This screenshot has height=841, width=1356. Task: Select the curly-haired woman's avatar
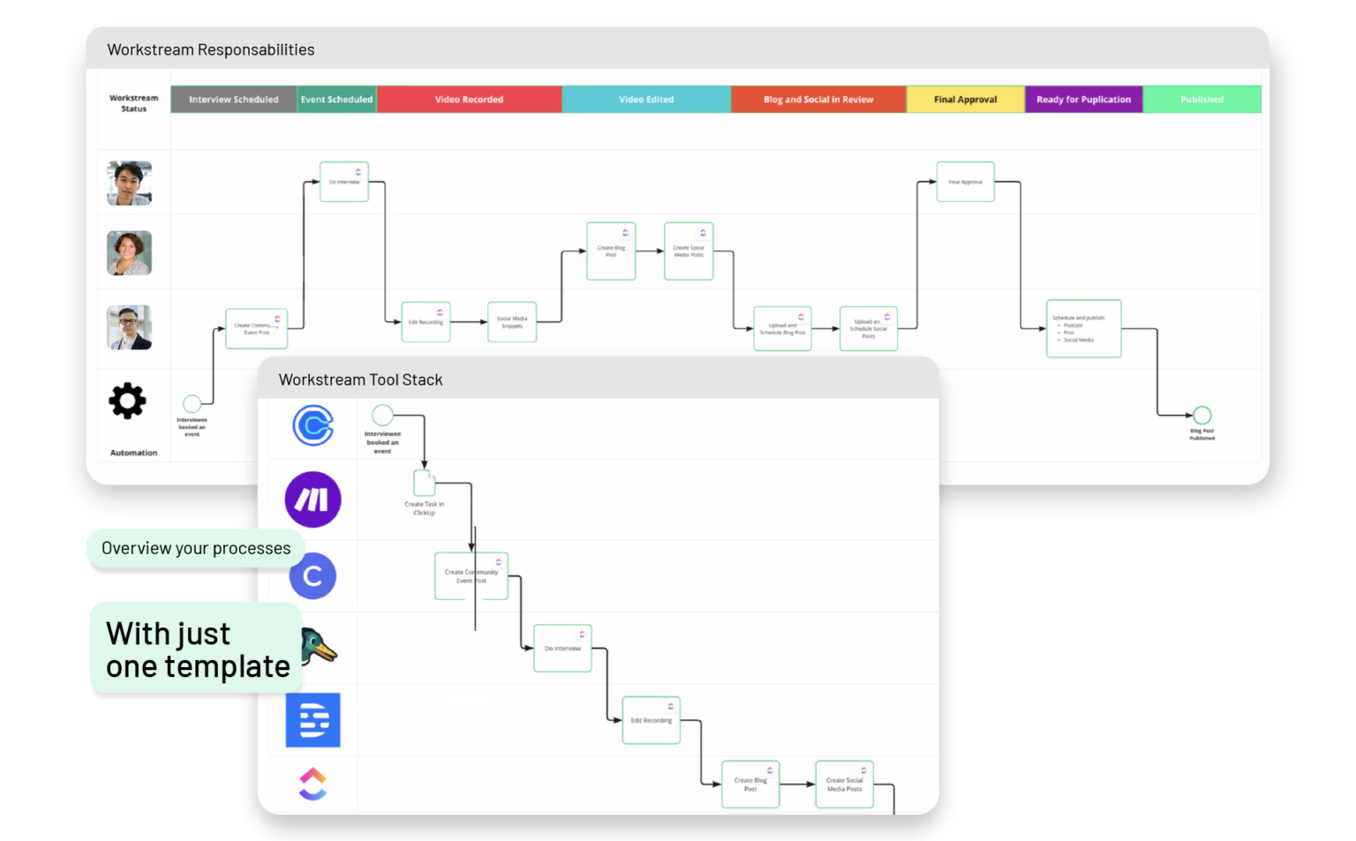pos(129,253)
